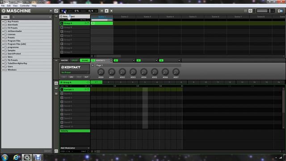Expand the Samples folder

[3, 51]
